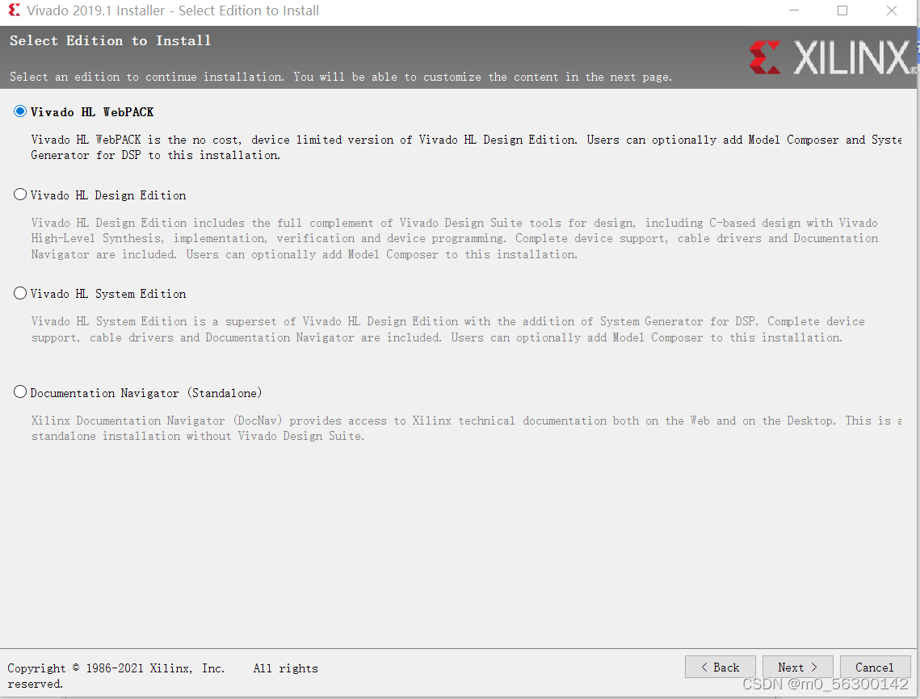Screen dimensions: 920x699
Task: Close the Vivado 2019.1 Installer window
Action: click(x=891, y=10)
